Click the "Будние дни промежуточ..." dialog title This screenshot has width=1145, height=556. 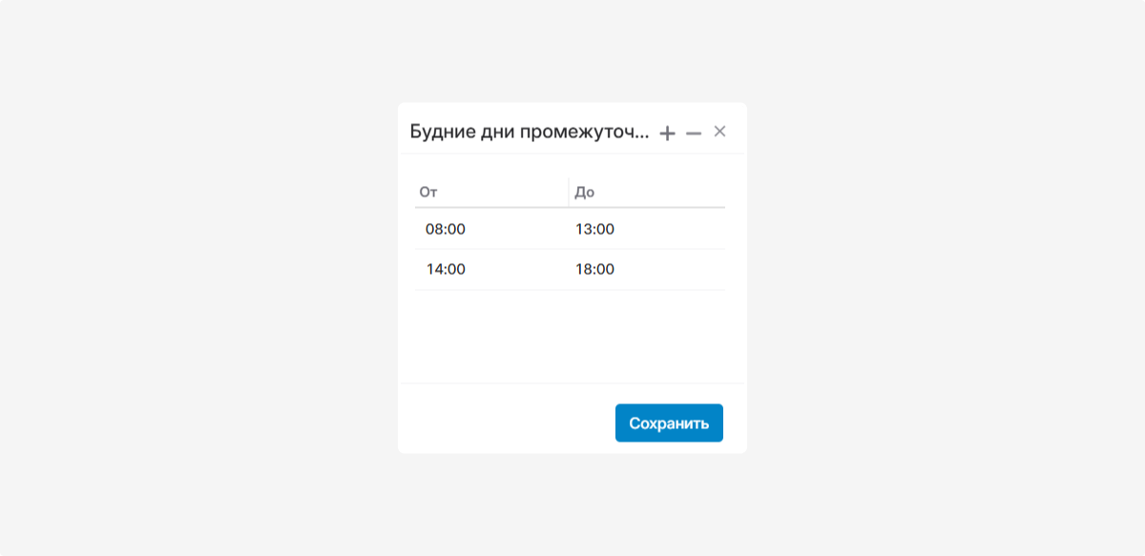pyautogui.click(x=529, y=132)
